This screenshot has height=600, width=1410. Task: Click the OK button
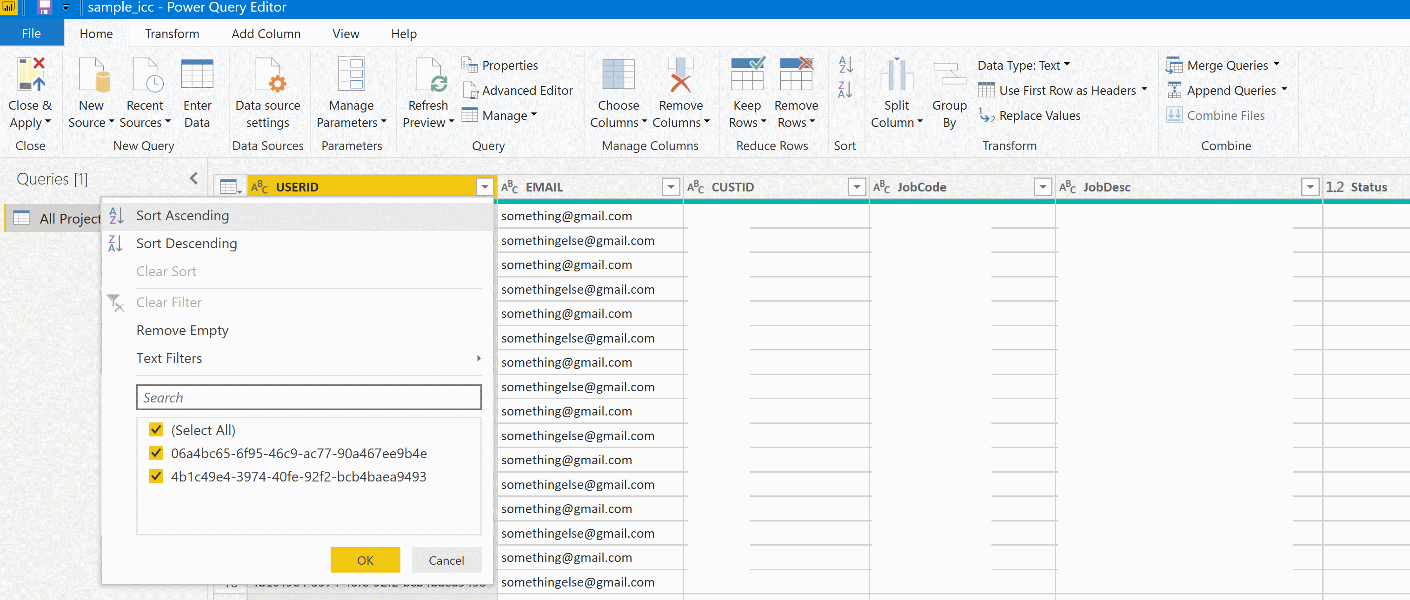coord(365,560)
